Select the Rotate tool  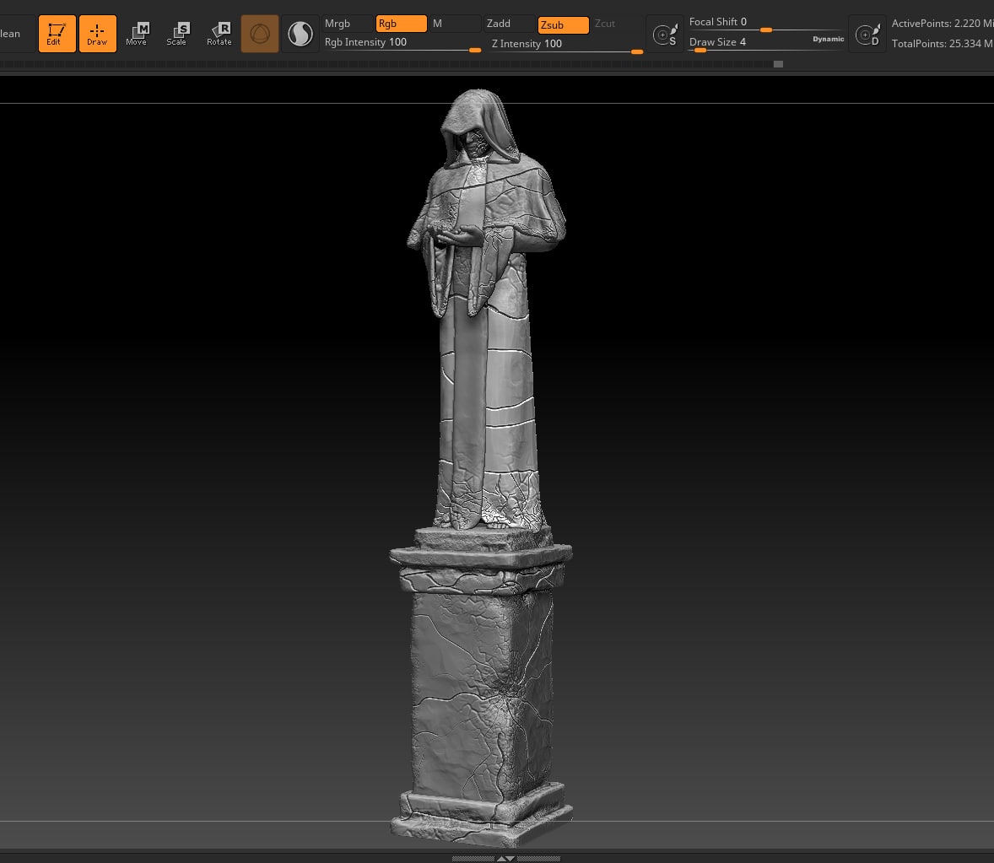pos(219,34)
